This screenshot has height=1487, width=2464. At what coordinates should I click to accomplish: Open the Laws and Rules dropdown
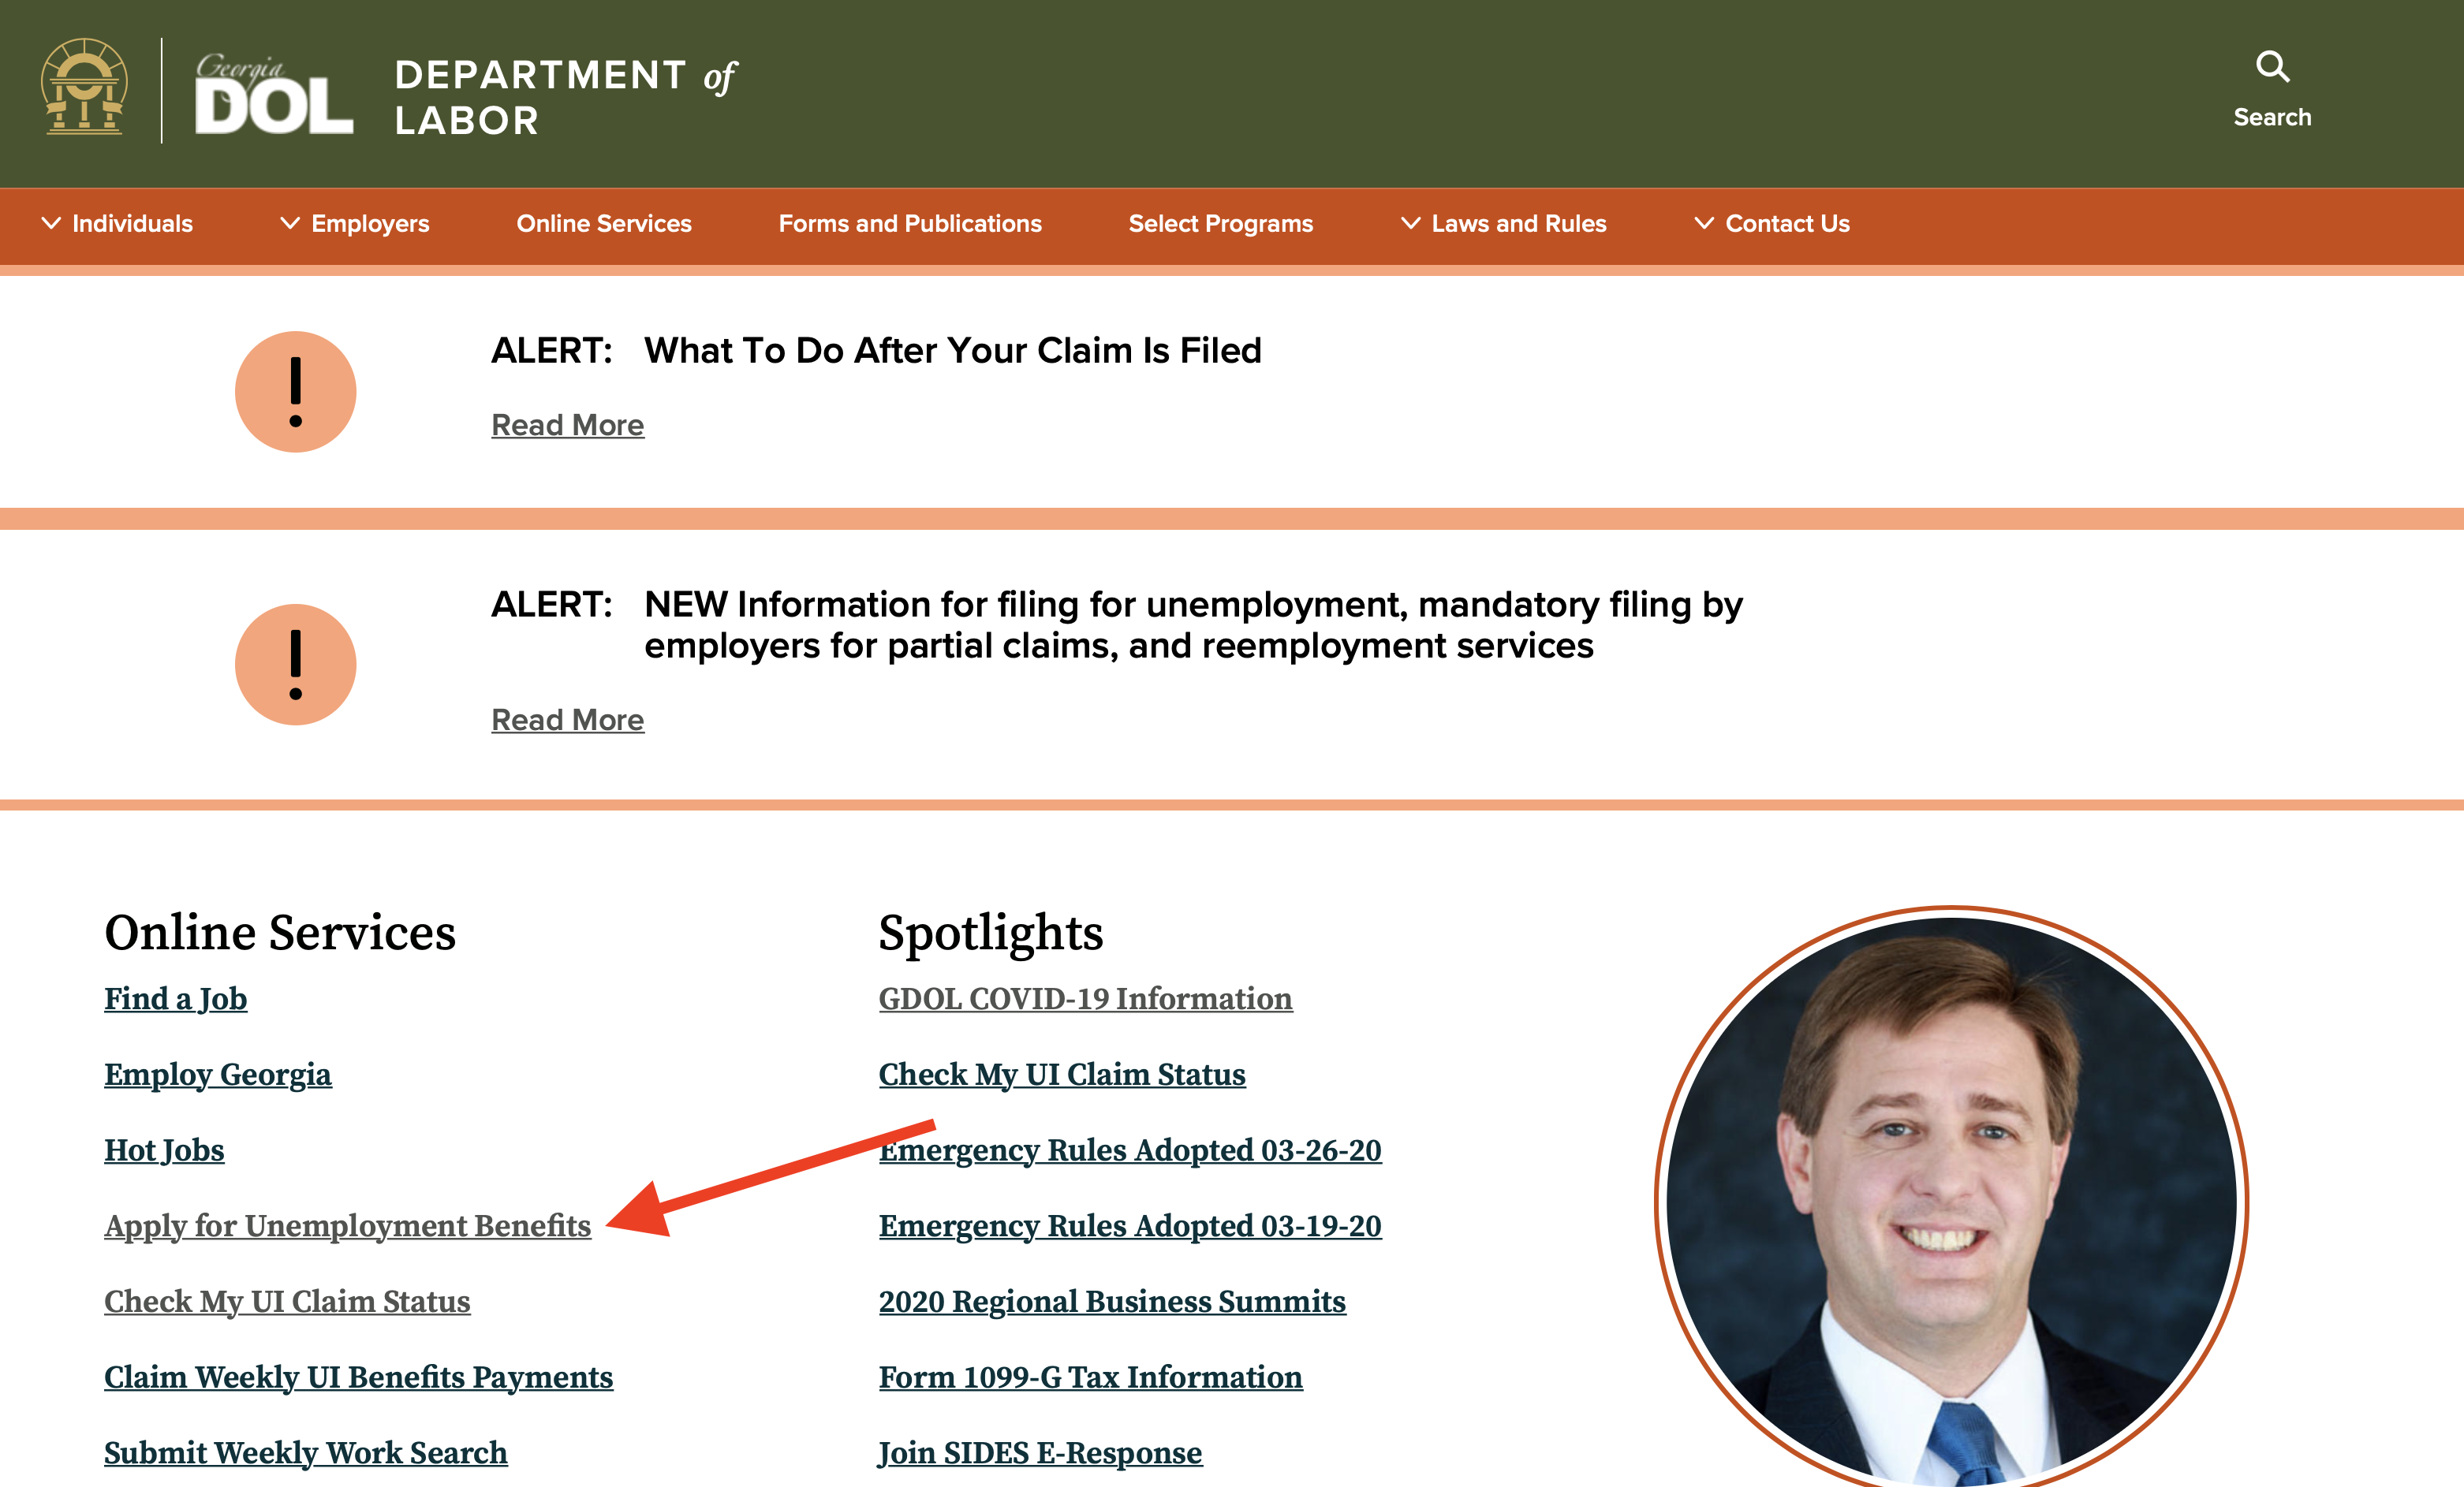[1504, 224]
